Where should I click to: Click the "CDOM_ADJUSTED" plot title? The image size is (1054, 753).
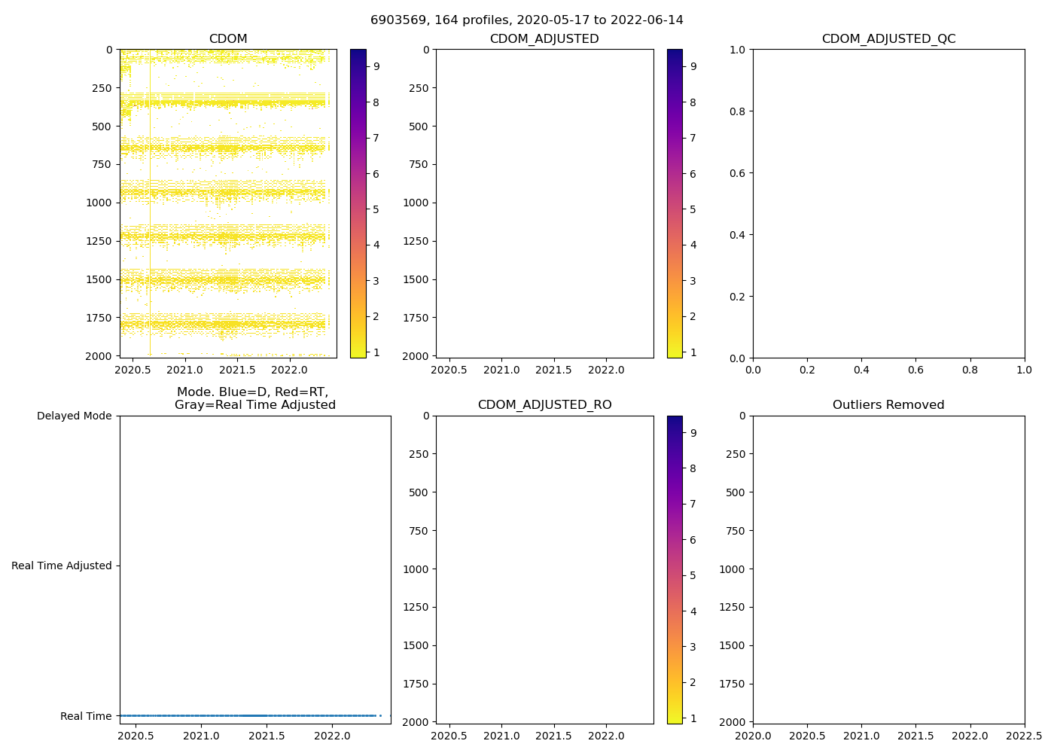tap(544, 39)
